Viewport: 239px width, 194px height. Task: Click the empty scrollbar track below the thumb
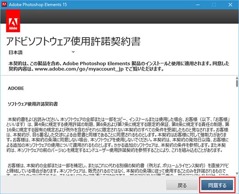[237, 129]
